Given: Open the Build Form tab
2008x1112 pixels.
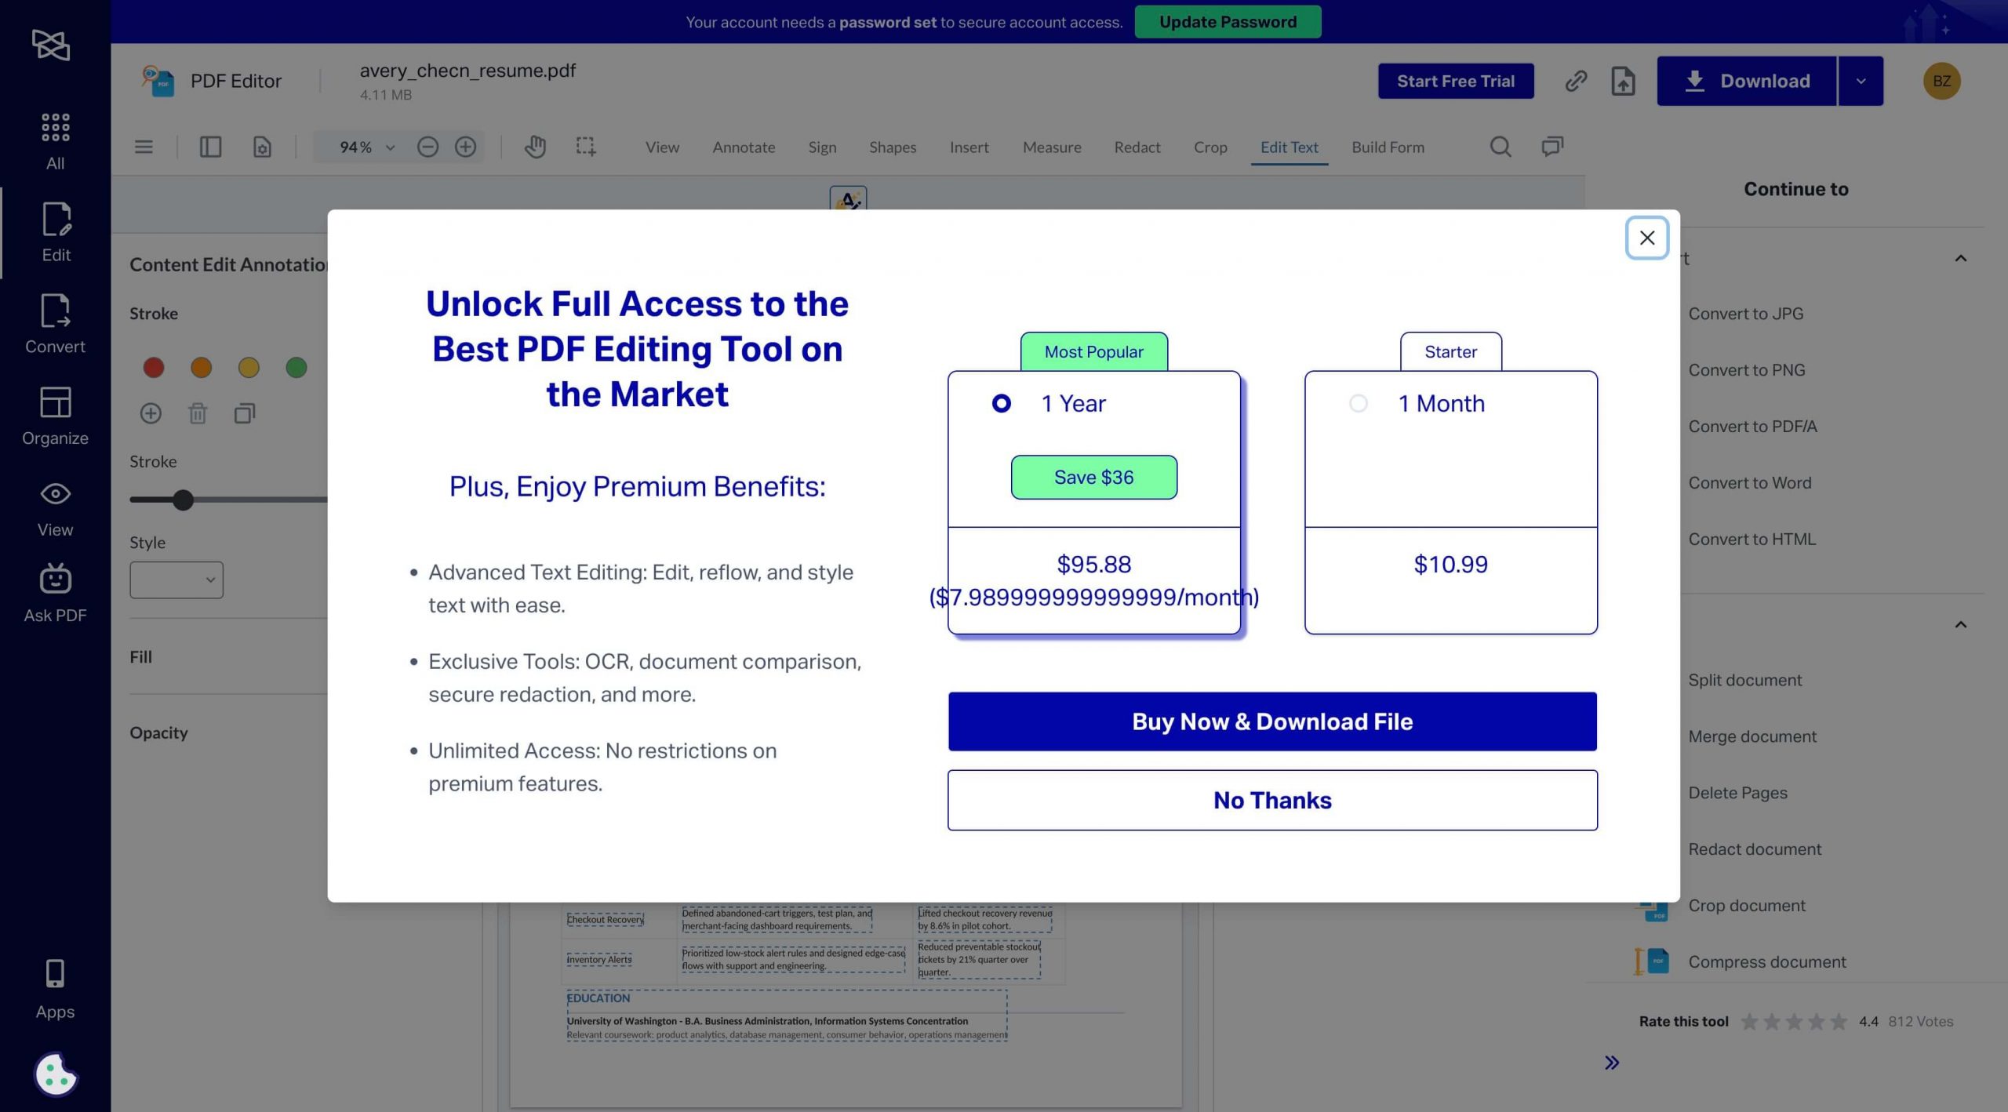Looking at the screenshot, I should 1388,147.
